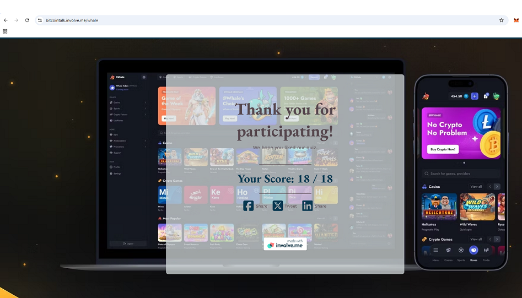Share the quiz result on LinkedIn
The image size is (522, 298).
(314, 206)
